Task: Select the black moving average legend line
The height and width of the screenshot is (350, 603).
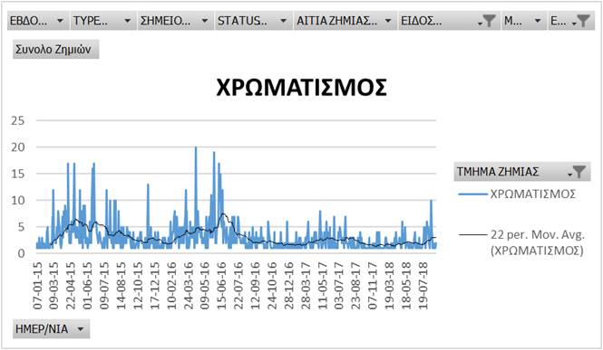Action: (472, 234)
